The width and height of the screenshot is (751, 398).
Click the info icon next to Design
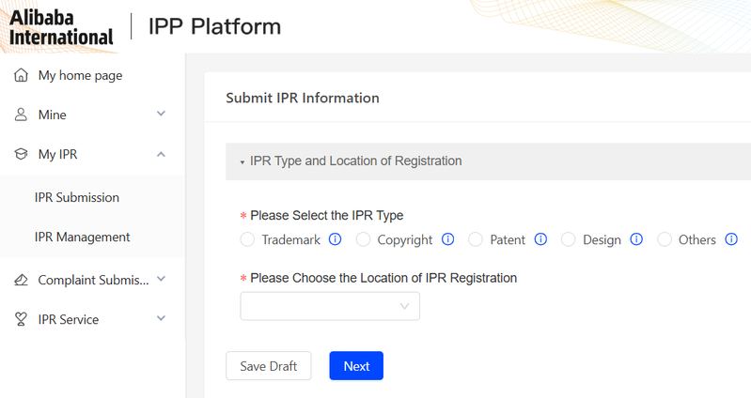click(636, 239)
